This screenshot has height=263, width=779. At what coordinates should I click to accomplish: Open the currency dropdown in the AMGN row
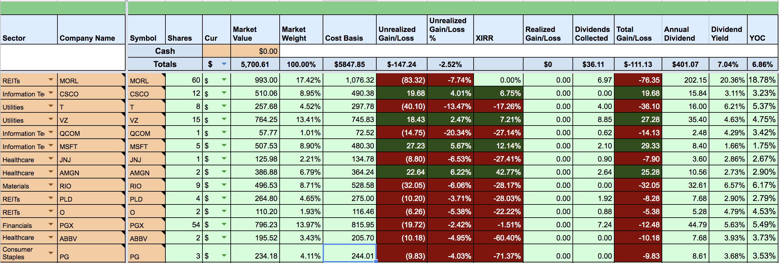[x=224, y=172]
